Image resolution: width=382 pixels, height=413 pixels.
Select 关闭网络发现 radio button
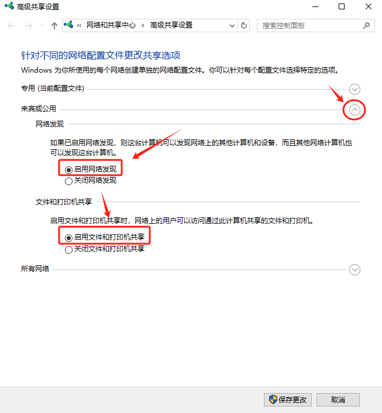(69, 181)
